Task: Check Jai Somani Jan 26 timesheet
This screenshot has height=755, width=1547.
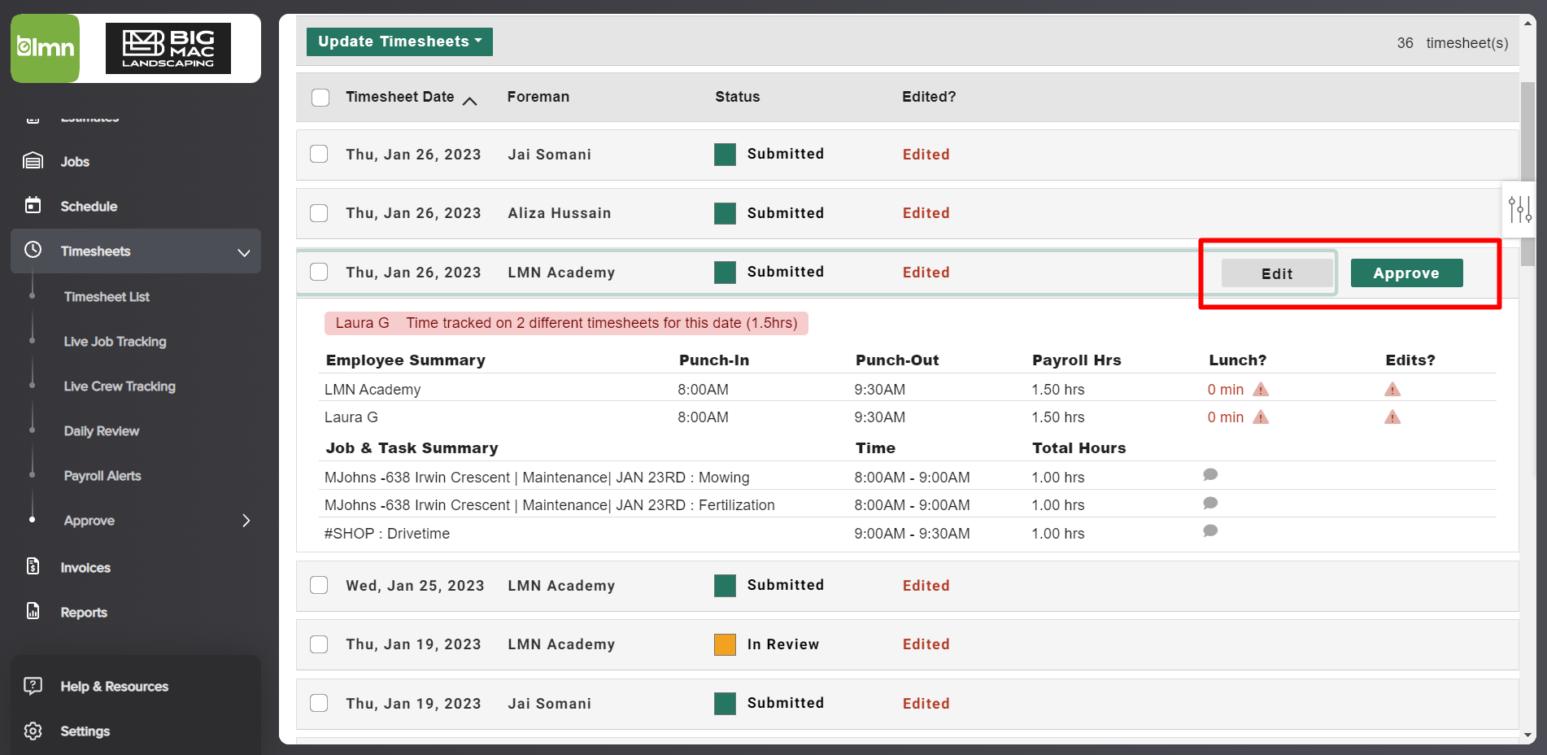Action: (319, 154)
